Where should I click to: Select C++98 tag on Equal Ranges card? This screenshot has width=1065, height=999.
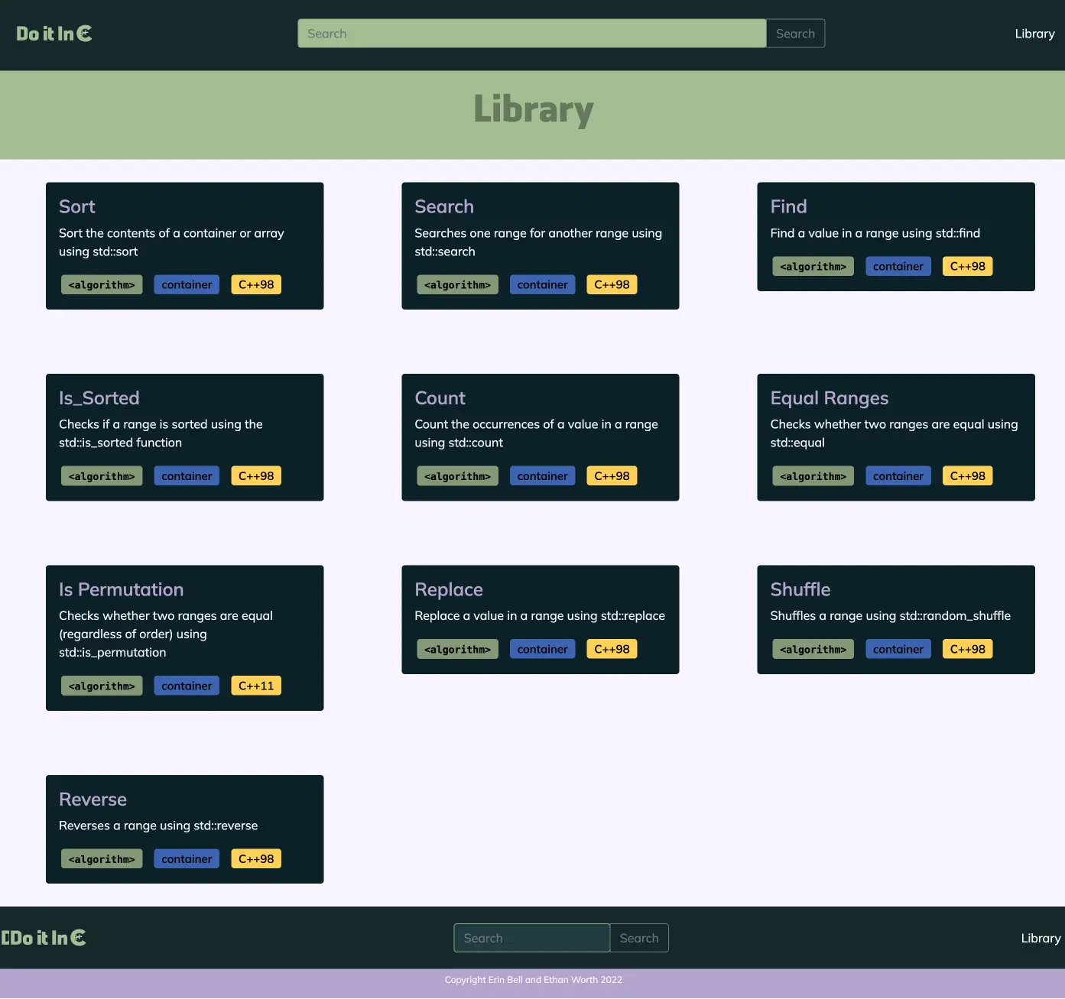pyautogui.click(x=968, y=475)
